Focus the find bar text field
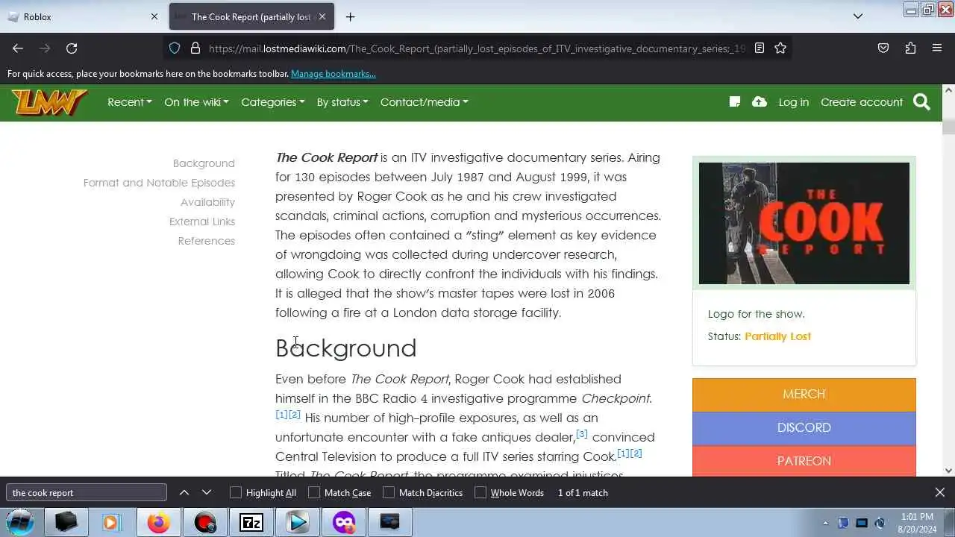This screenshot has width=955, height=537. [87, 492]
